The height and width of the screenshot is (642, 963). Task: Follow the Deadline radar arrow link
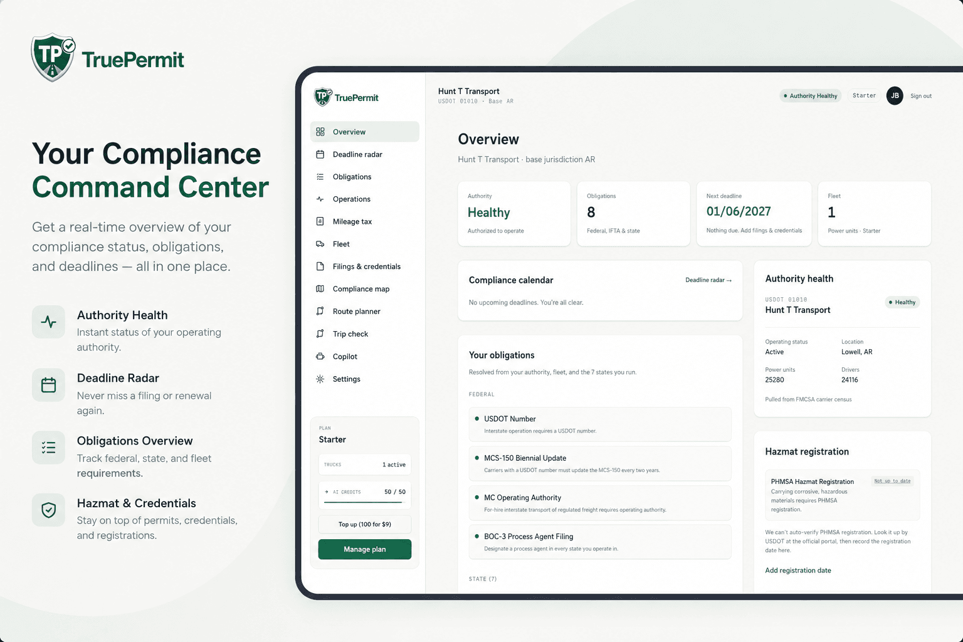pyautogui.click(x=708, y=280)
